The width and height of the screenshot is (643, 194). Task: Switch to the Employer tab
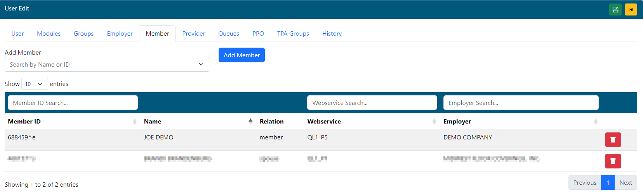(120, 34)
